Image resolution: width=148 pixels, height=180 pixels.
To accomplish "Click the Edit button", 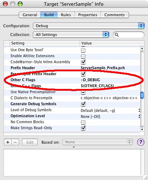I will (x=30, y=142).
